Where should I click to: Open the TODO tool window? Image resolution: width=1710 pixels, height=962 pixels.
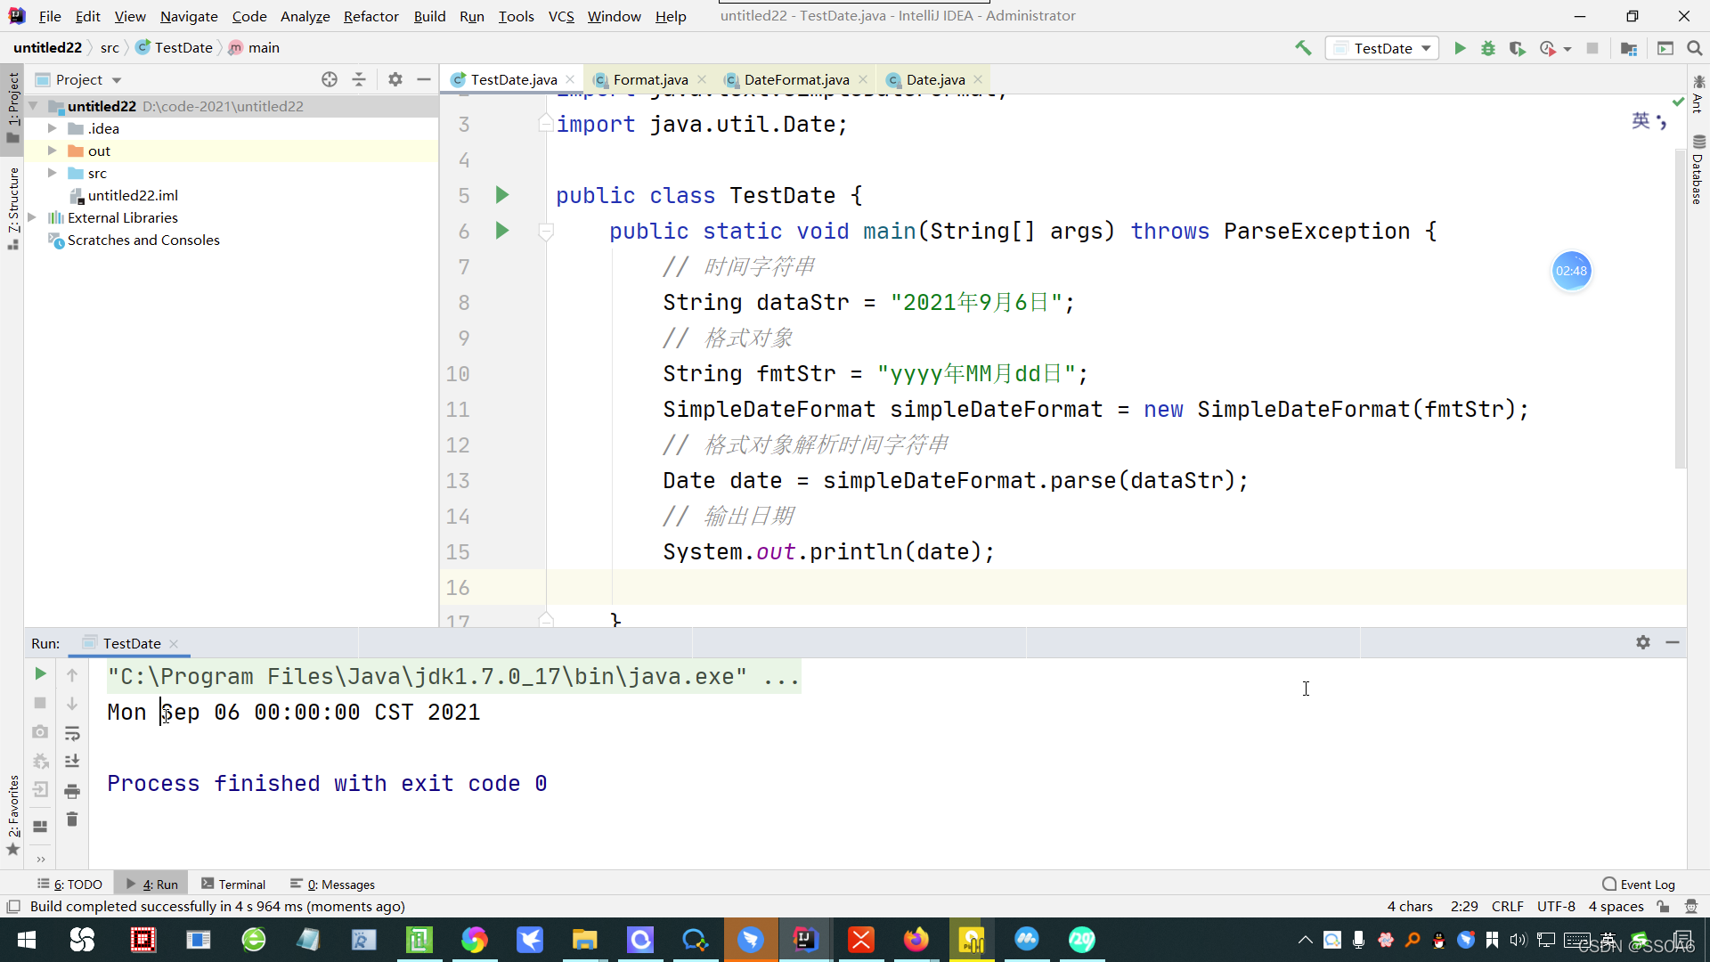pyautogui.click(x=70, y=884)
